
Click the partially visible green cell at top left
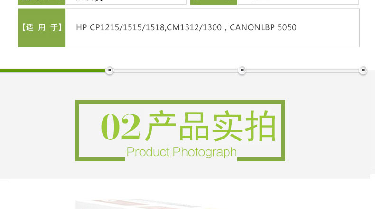click(41, 2)
